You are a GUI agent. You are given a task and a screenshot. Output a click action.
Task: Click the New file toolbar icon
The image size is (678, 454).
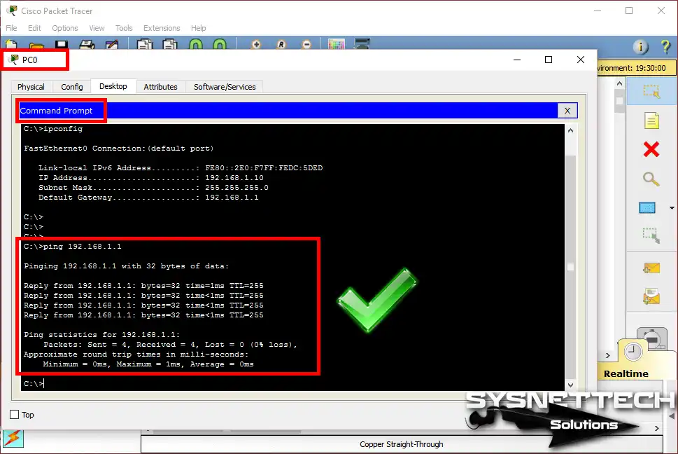coord(11,44)
